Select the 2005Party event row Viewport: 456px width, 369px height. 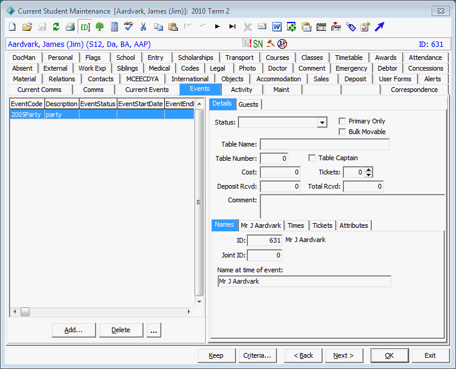coord(102,114)
